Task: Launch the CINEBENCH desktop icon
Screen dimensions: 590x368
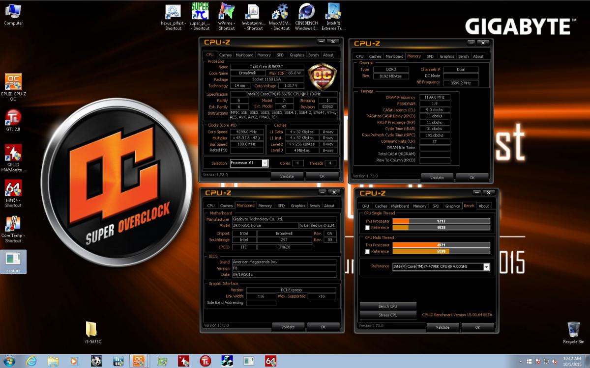Action: click(x=306, y=17)
